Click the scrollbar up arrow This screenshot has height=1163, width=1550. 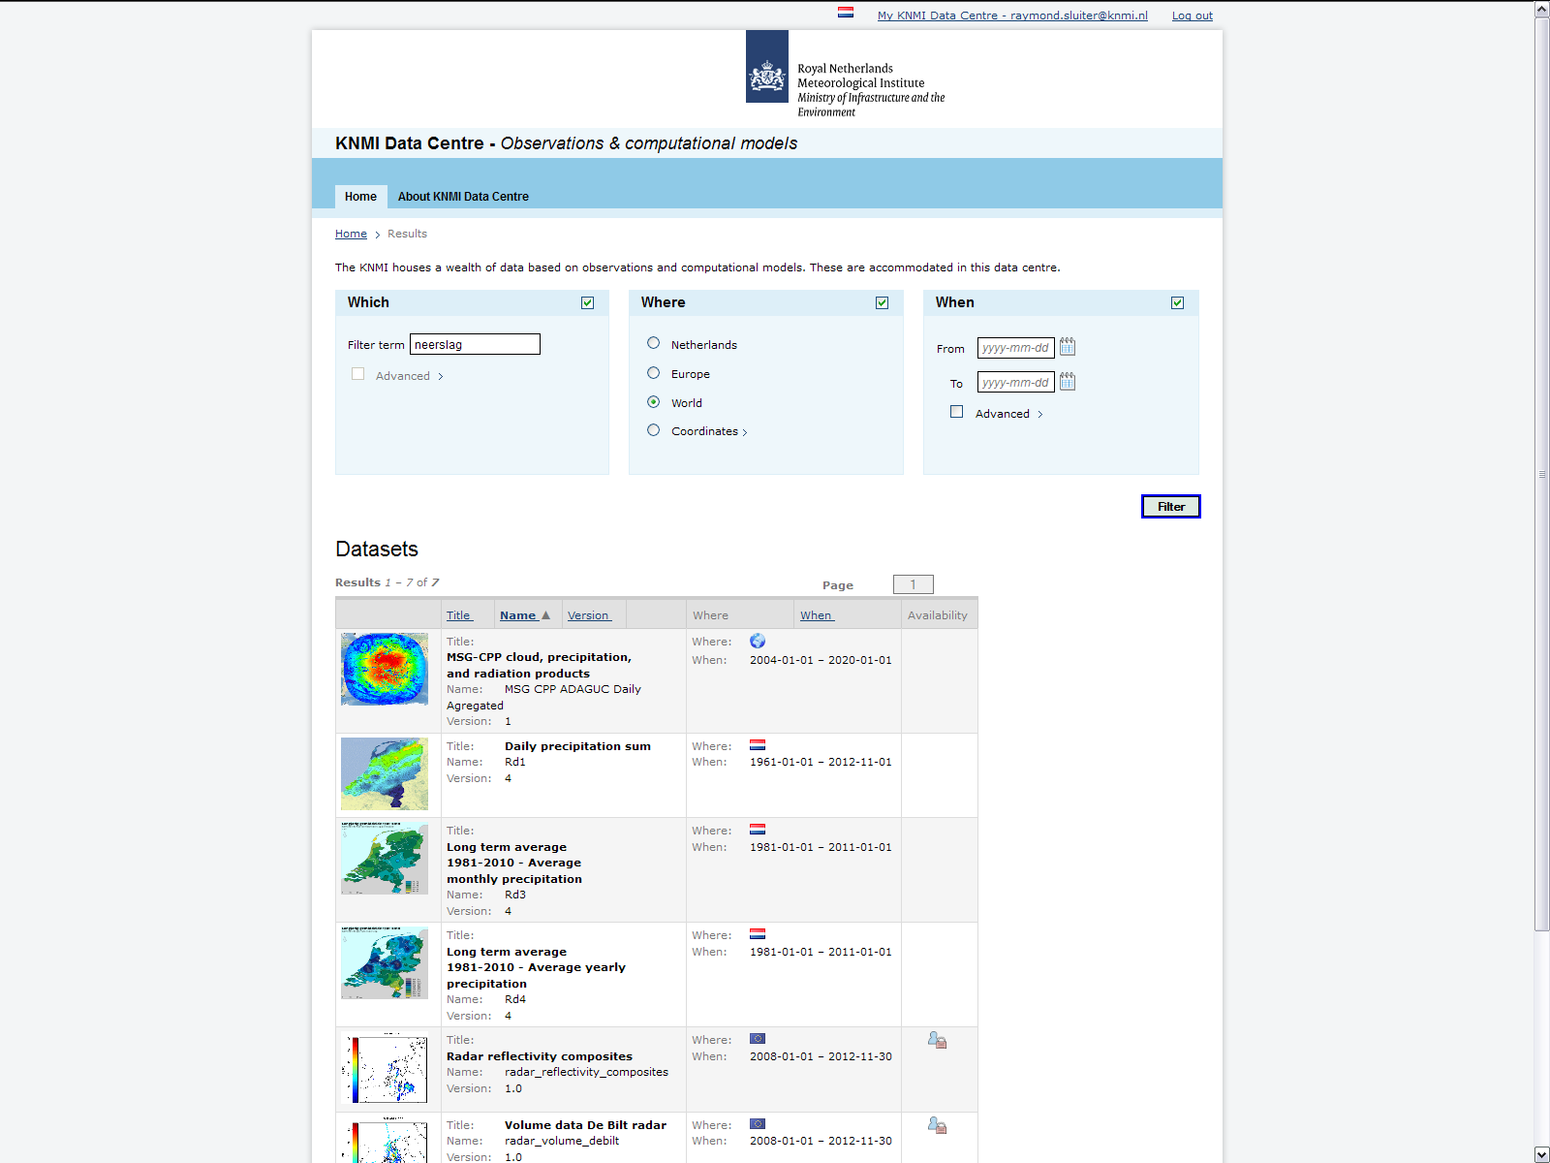(1542, 9)
